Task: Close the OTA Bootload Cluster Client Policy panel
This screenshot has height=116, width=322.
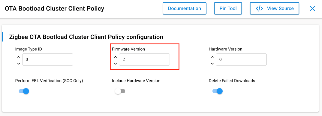Action: point(312,8)
